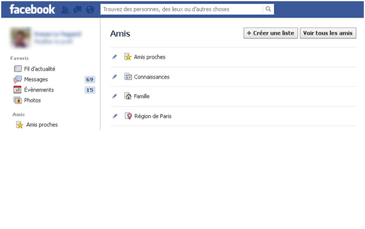Screen dimensions: 365x229
Task: Click 'Voir tous les amis' button
Action: click(328, 34)
